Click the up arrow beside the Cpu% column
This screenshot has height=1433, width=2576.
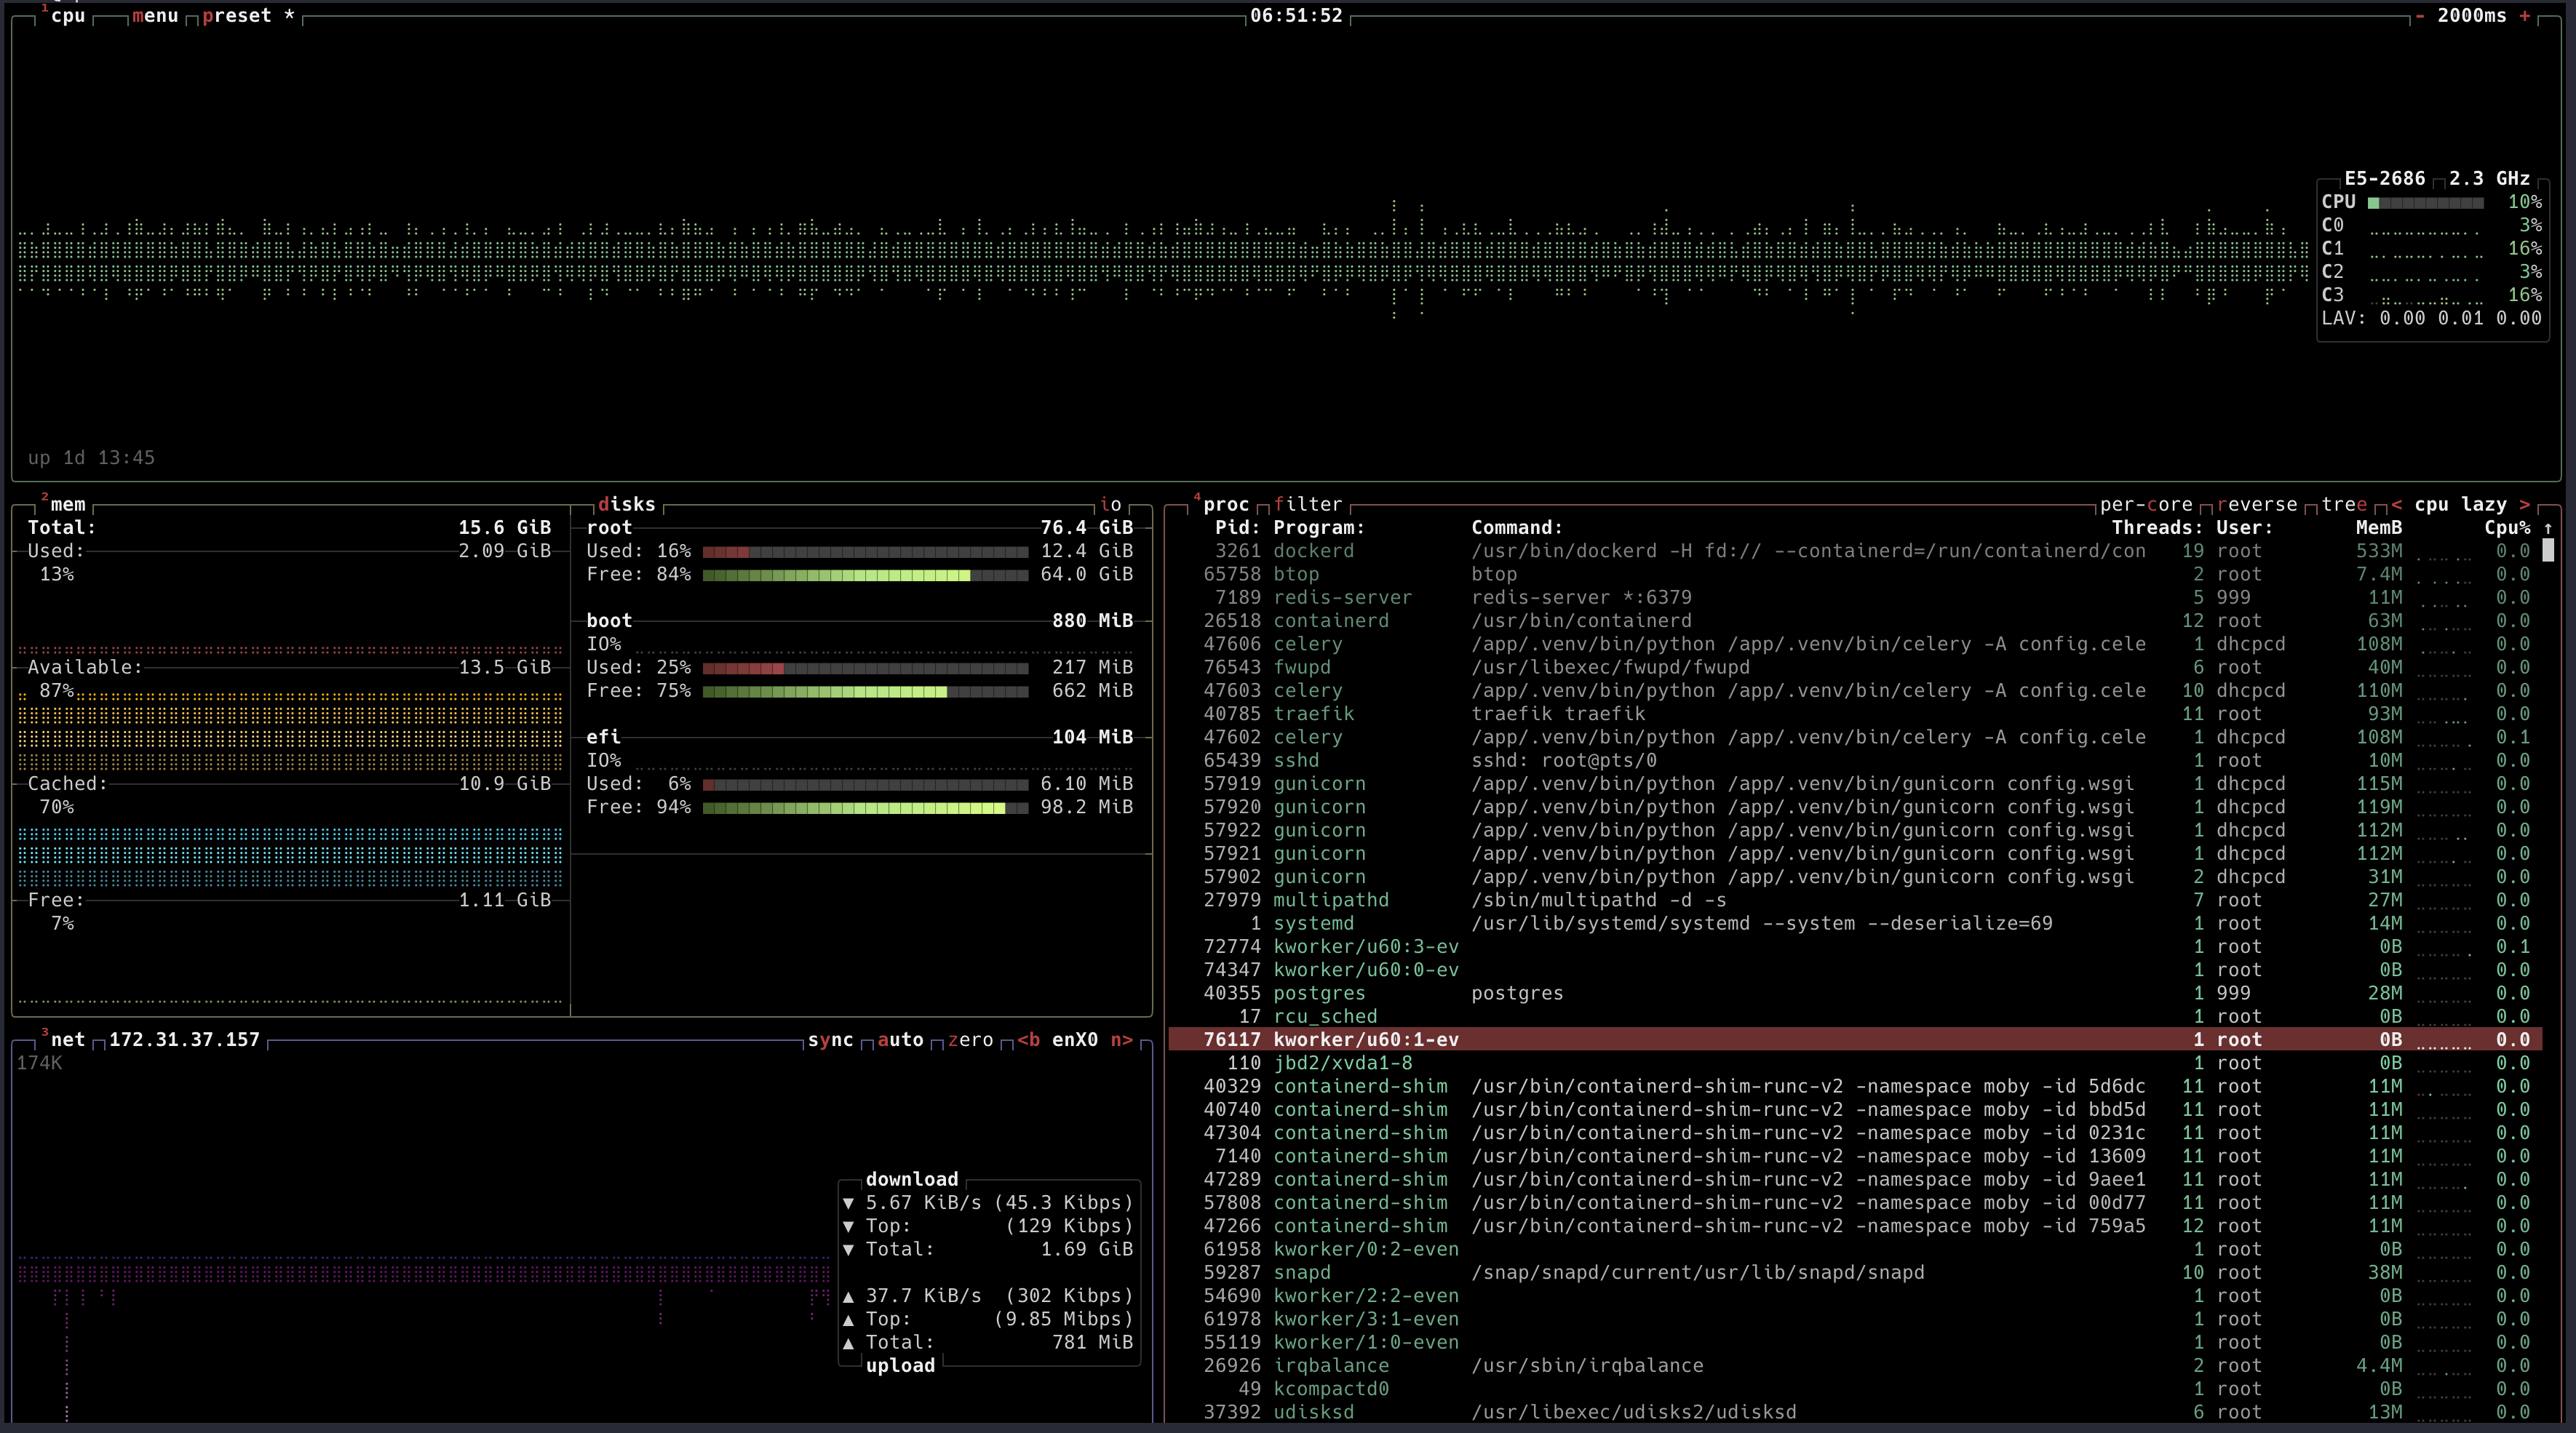point(2549,527)
